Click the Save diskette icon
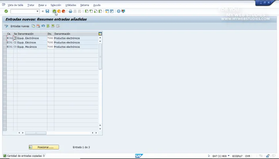Screen dimensions: 279x159 [47, 11]
